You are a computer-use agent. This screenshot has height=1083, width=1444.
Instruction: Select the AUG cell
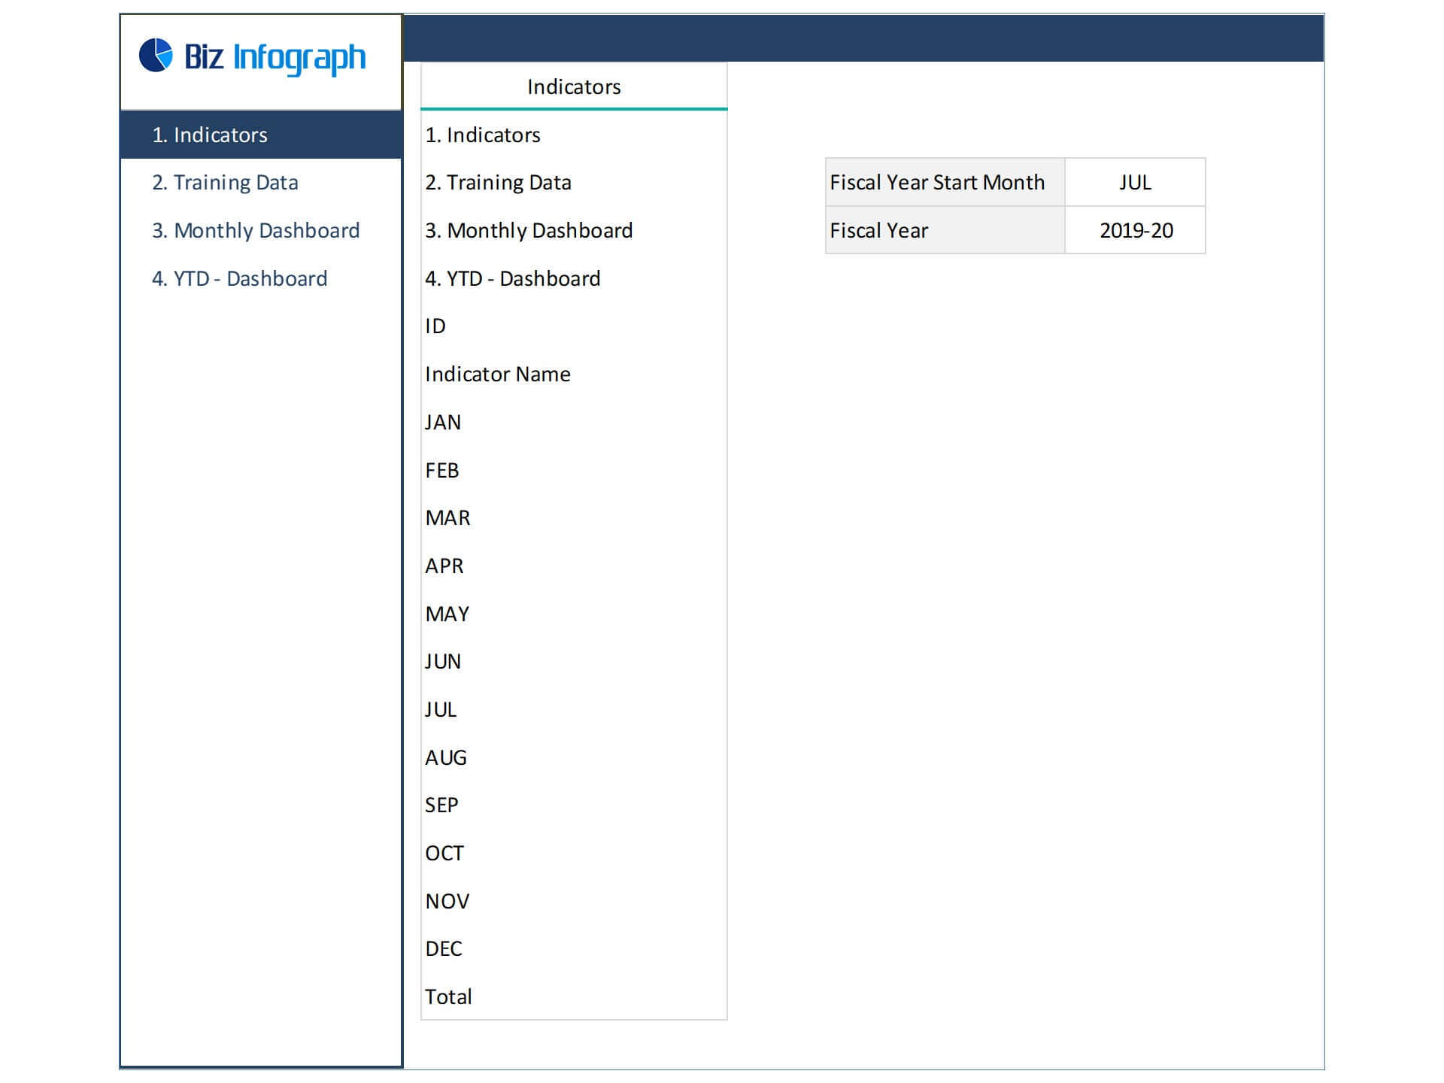coord(574,757)
